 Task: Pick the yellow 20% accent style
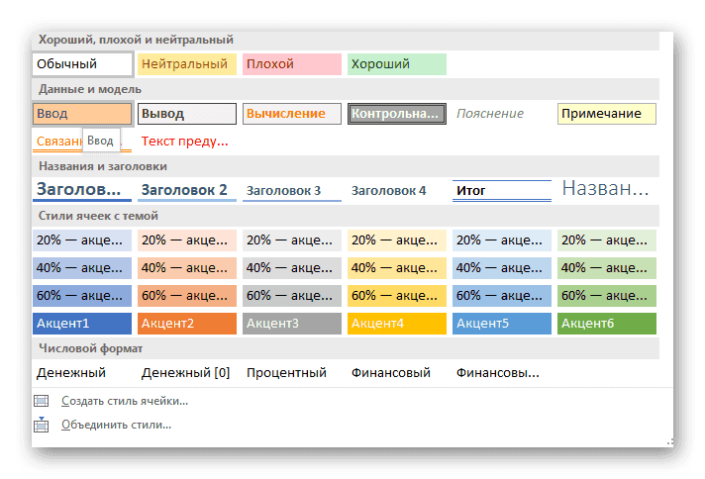tap(397, 240)
